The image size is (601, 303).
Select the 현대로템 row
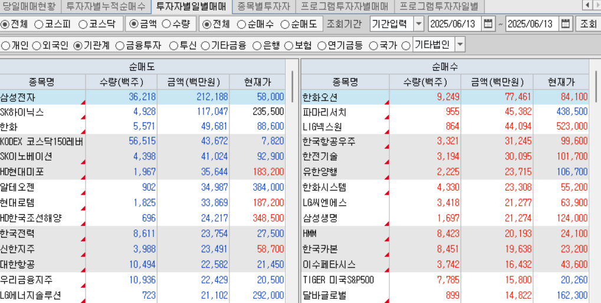click(143, 203)
